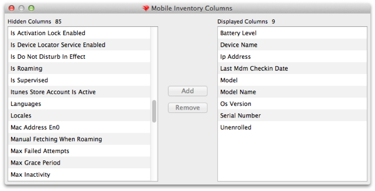Click the Remove button

point(188,108)
